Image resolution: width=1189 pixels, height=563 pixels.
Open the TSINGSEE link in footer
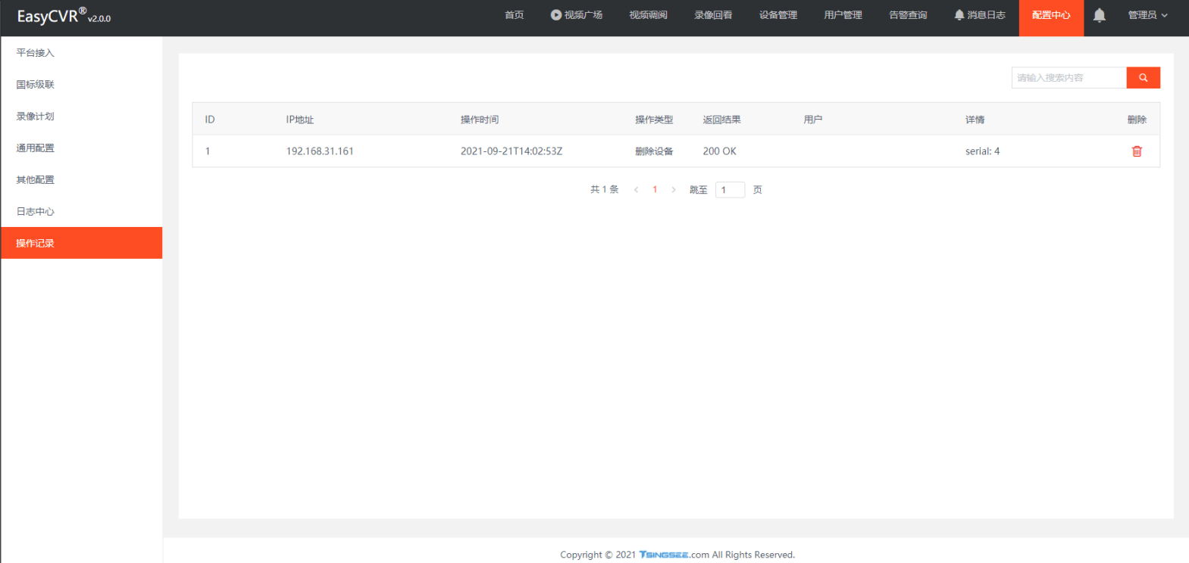coord(663,555)
